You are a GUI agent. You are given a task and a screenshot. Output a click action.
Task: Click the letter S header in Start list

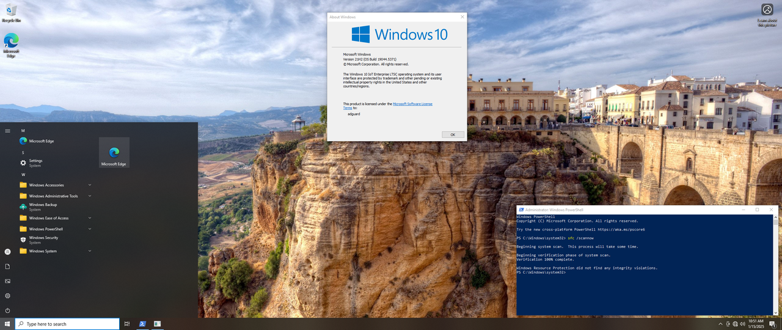(23, 152)
